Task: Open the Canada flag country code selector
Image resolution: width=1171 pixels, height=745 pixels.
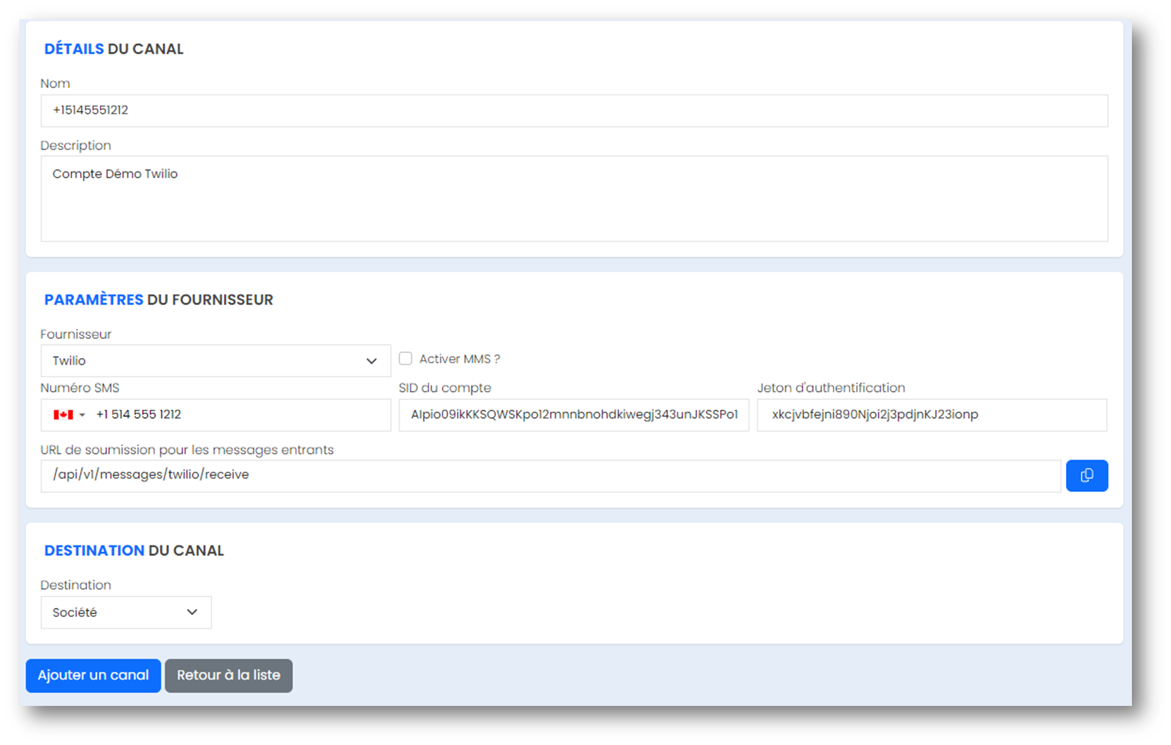Action: click(x=69, y=415)
